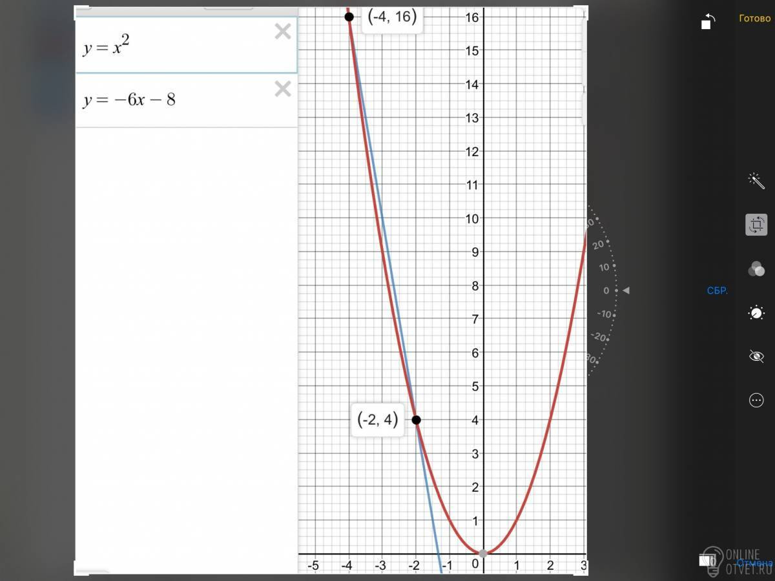Toggle the crossed-out eye icon
Screen dimensions: 775x581
click(756, 356)
